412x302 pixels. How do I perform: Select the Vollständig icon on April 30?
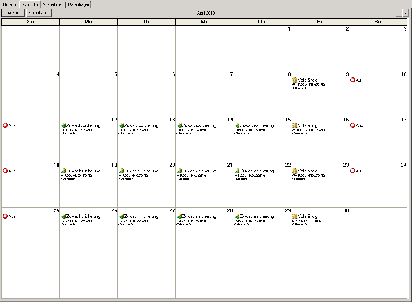point(294,216)
